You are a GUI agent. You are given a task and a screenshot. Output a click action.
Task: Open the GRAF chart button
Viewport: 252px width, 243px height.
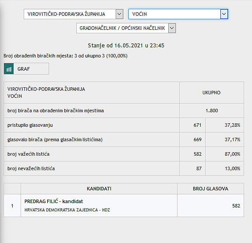[27, 69]
